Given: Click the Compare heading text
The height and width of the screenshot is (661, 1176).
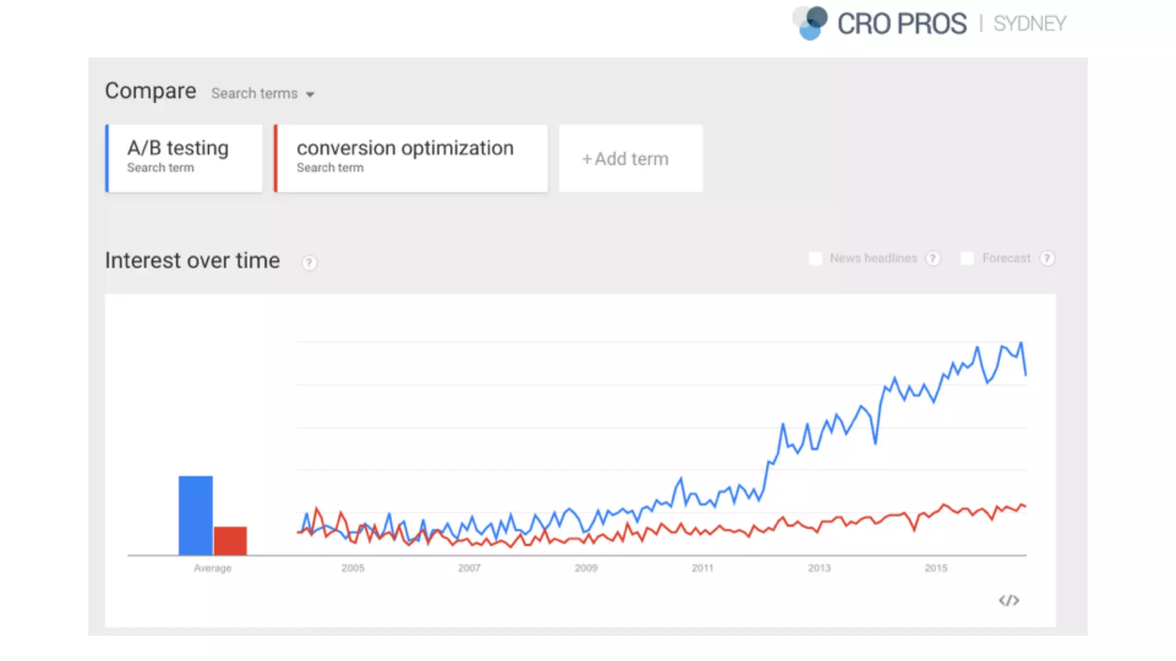Looking at the screenshot, I should pyautogui.click(x=150, y=91).
